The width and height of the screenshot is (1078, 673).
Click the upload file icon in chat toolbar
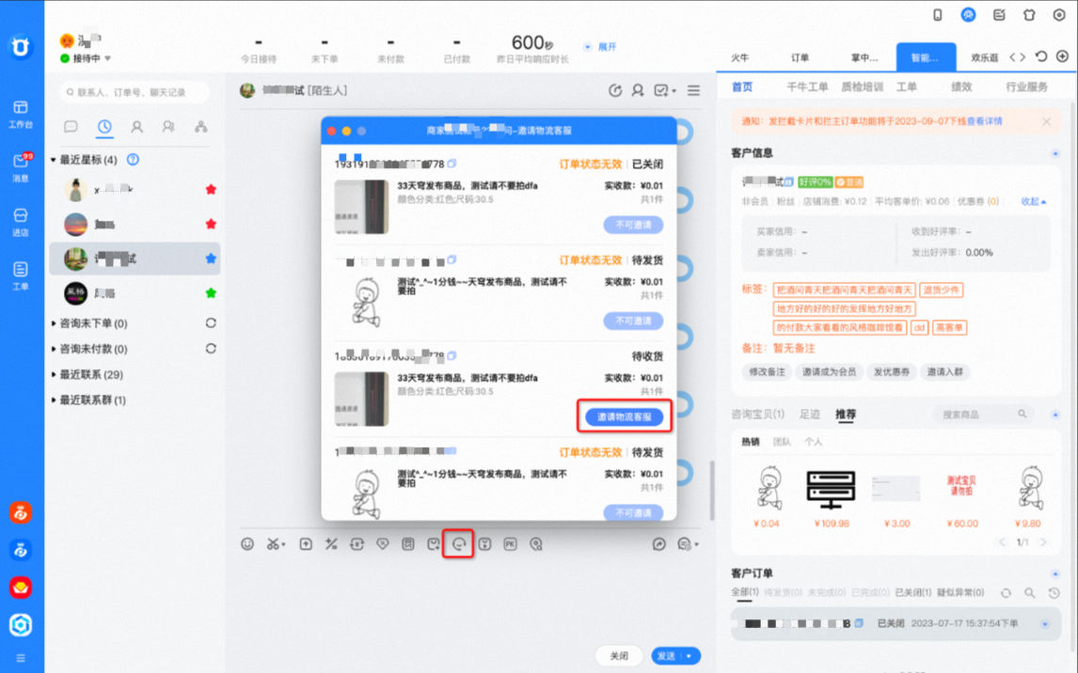click(306, 544)
